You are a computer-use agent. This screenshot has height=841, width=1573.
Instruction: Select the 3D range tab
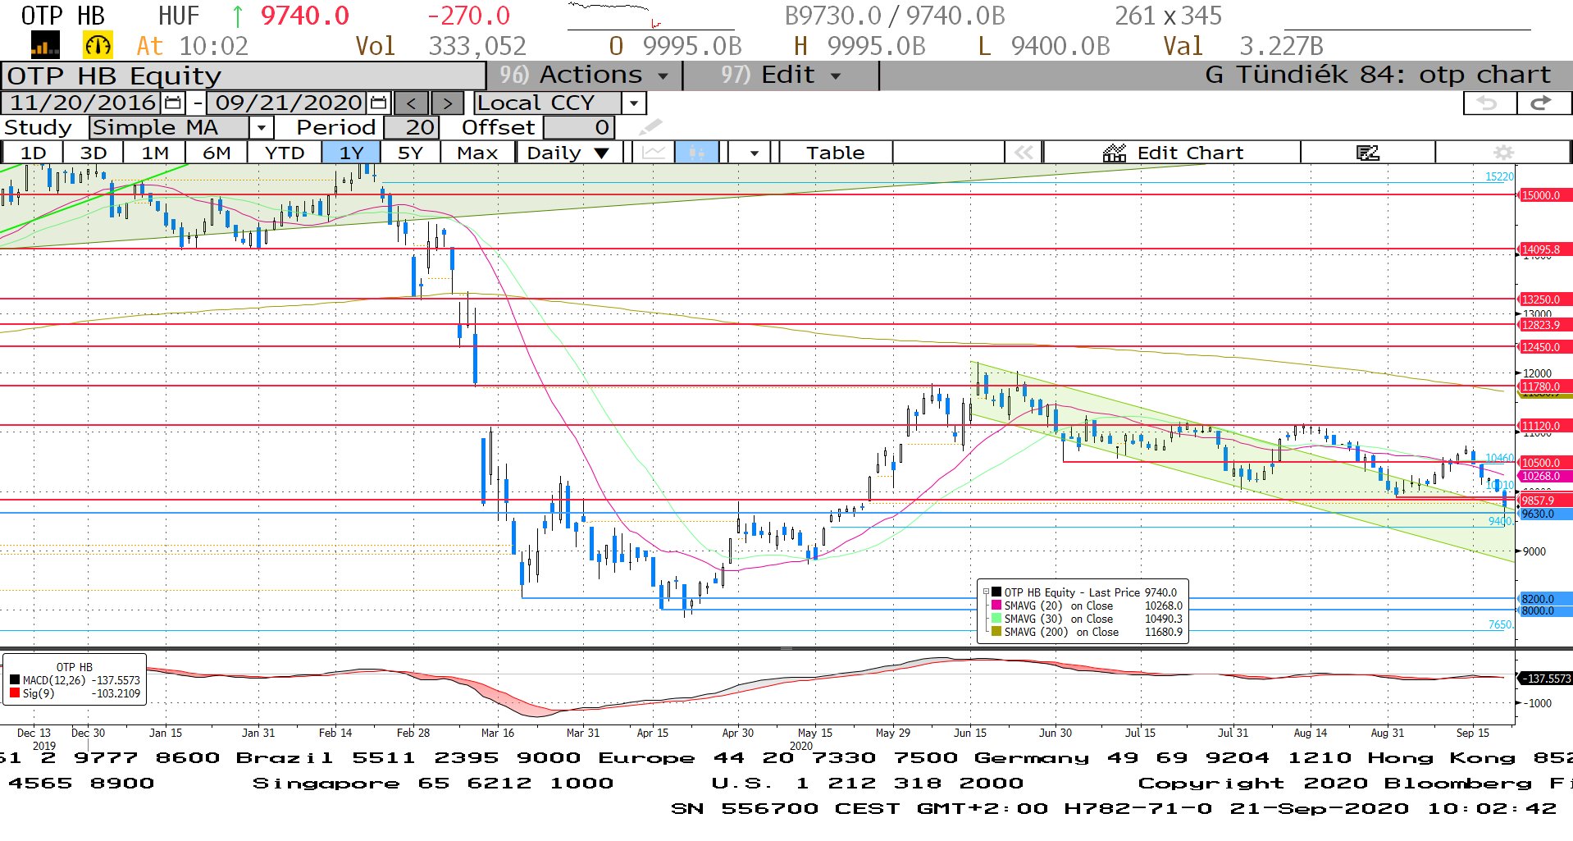pyautogui.click(x=93, y=153)
